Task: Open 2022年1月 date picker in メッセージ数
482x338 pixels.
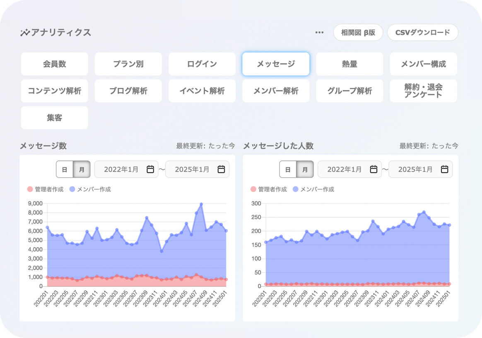Action: click(x=121, y=169)
